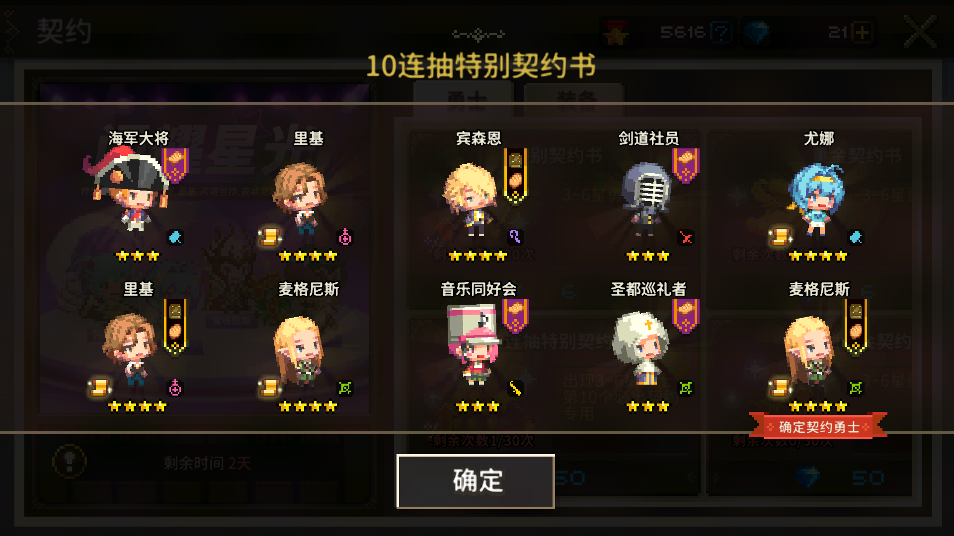The height and width of the screenshot is (536, 954).
Task: Click the purple banner badge on 剑道社员
Action: [x=685, y=165]
